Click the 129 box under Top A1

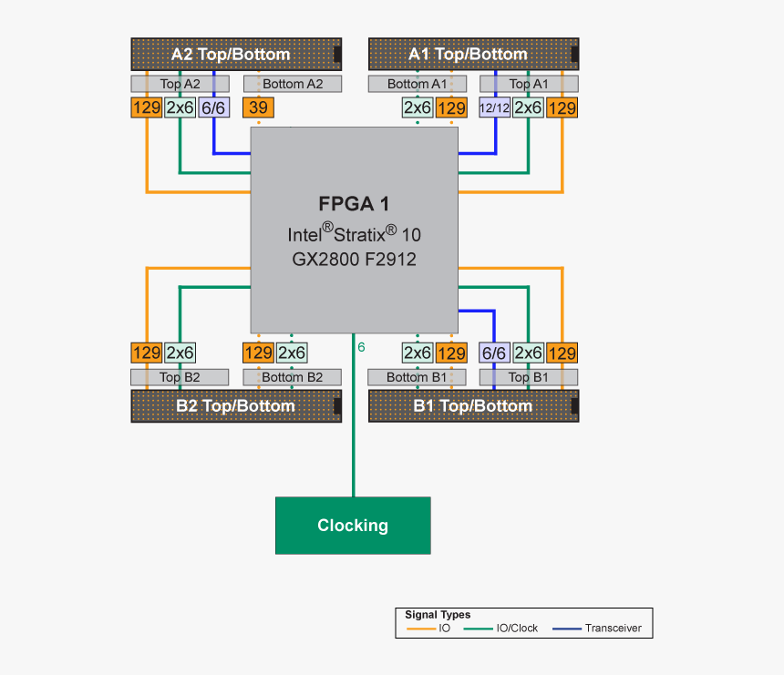point(562,107)
